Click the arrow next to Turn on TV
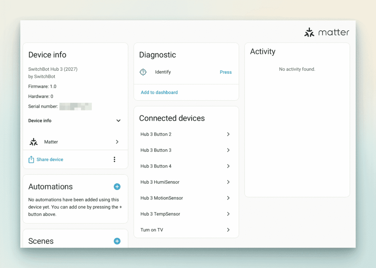Screen dimensions: 376x268 [x=228, y=230]
